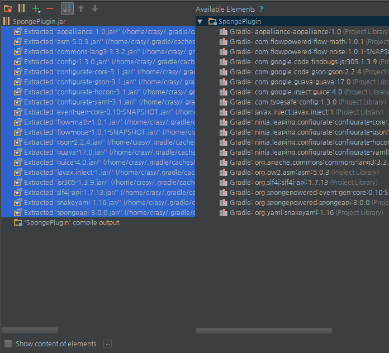This screenshot has height=353, width=389.
Task: Select Gradle: javax.inject:javax.inject:1 library
Action: (301, 112)
